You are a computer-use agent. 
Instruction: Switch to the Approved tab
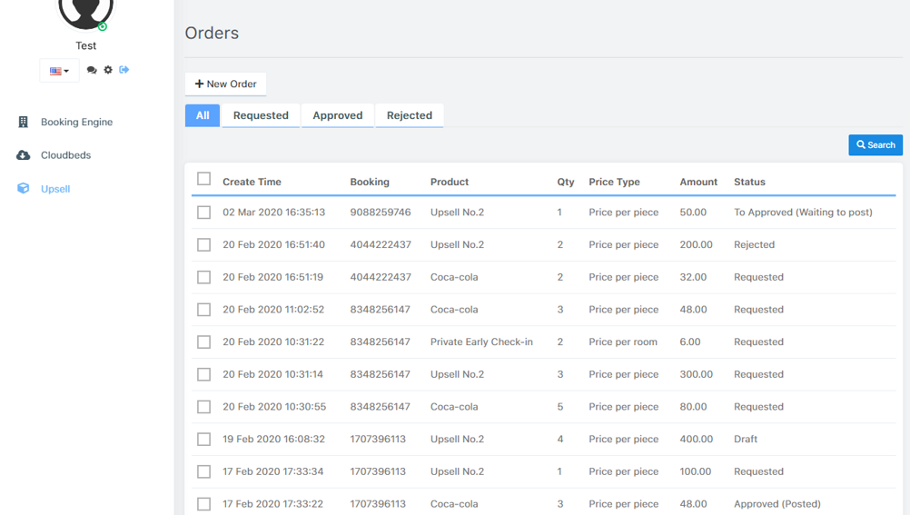[337, 115]
